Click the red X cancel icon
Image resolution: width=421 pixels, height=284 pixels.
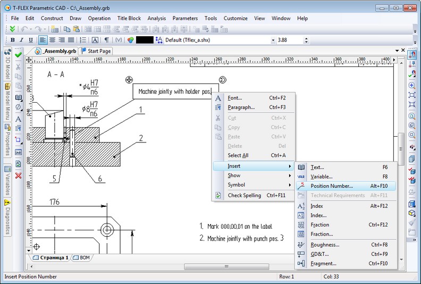[x=18, y=175]
